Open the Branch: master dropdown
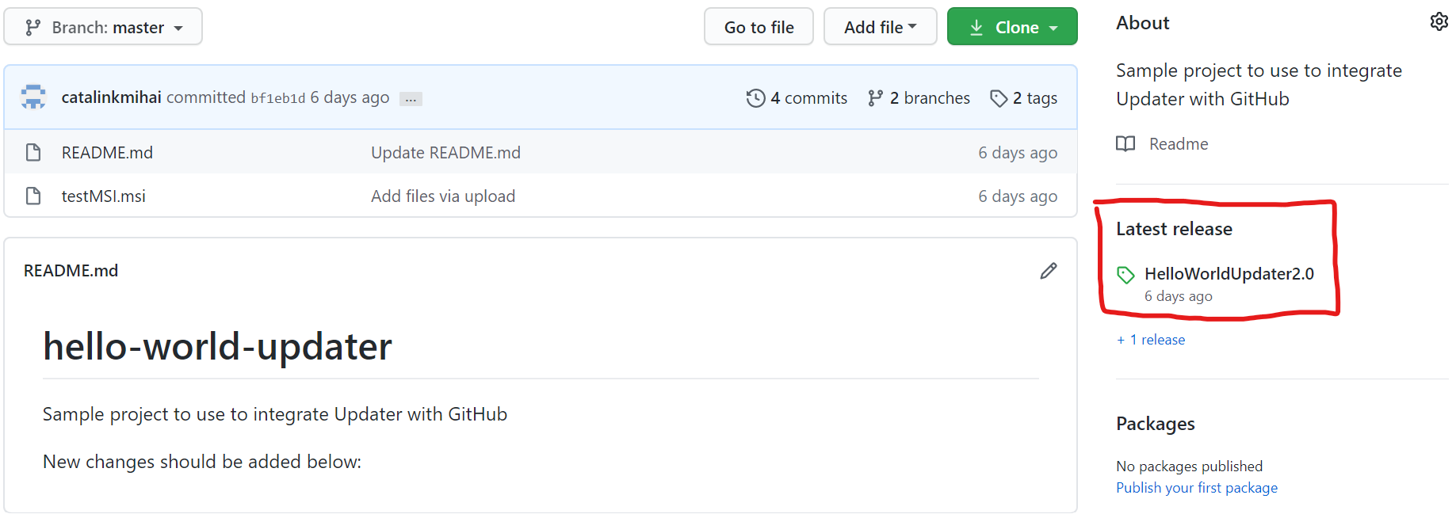The width and height of the screenshot is (1456, 514). pyautogui.click(x=103, y=27)
